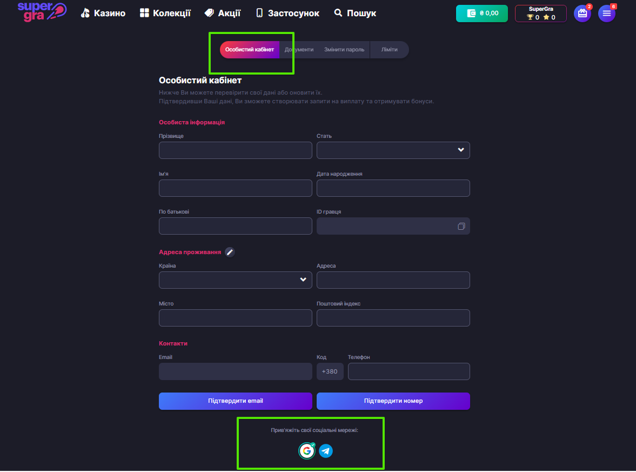Copy the ID гравця value
Screen dimensions: 636x472
(461, 226)
